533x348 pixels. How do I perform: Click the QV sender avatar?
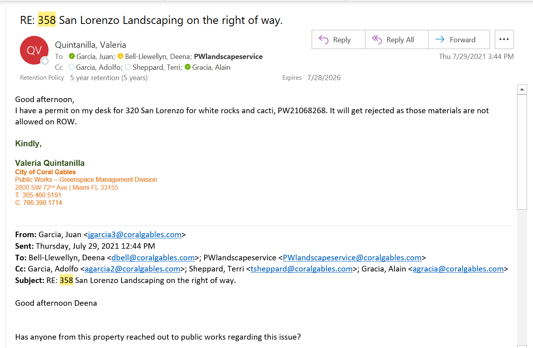coord(34,50)
